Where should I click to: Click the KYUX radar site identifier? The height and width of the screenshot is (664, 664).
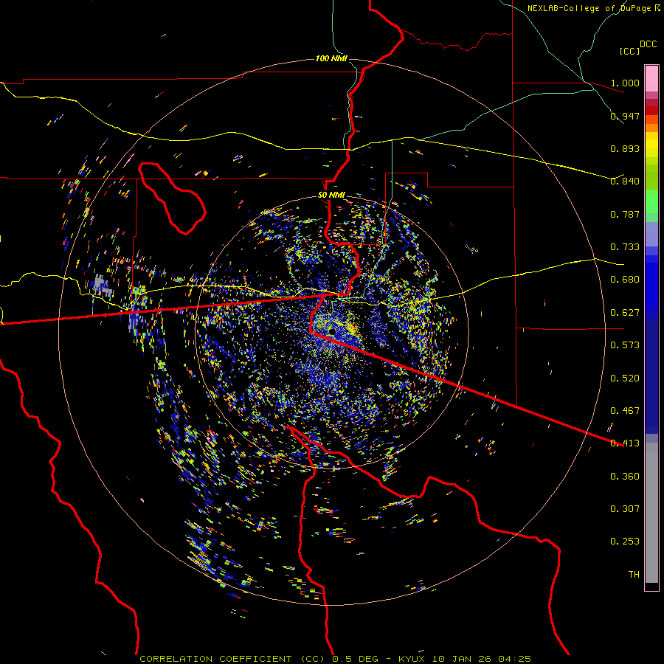(x=411, y=659)
